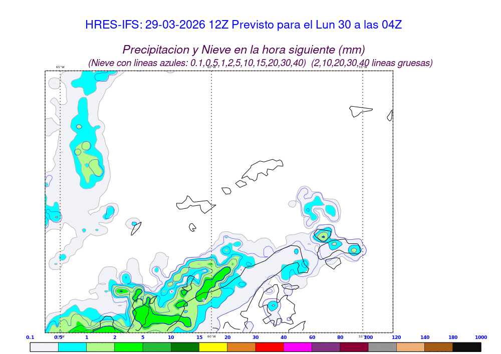The width and height of the screenshot is (501, 354).
Task: Click the cyan legend swatch for 0.5–1 mm
Action: pyautogui.click(x=73, y=347)
